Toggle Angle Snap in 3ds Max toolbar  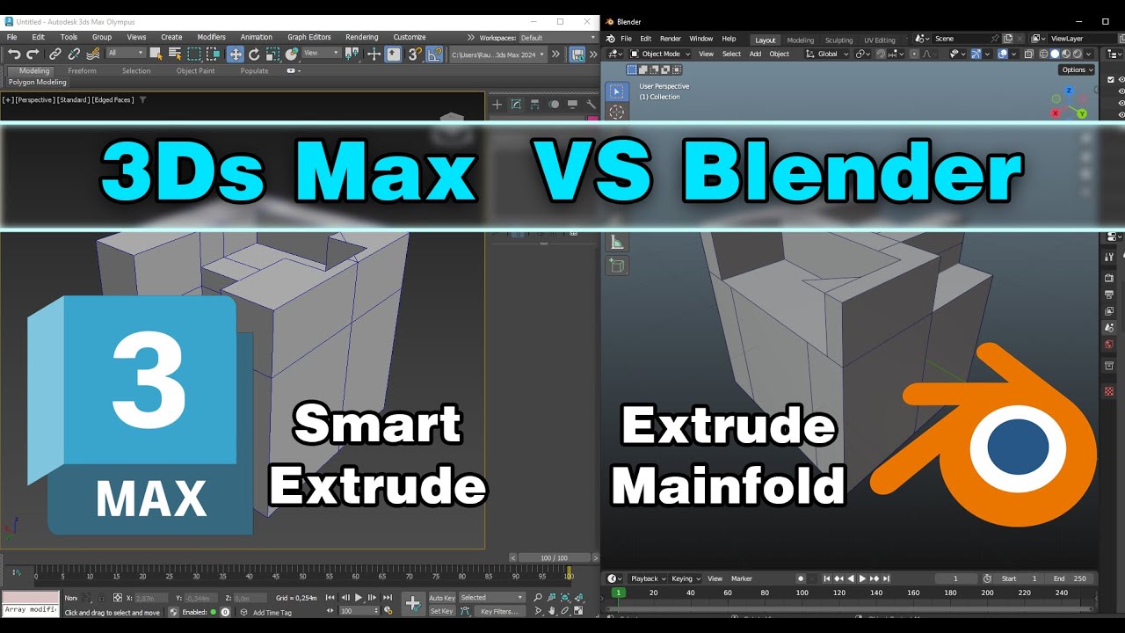(435, 55)
